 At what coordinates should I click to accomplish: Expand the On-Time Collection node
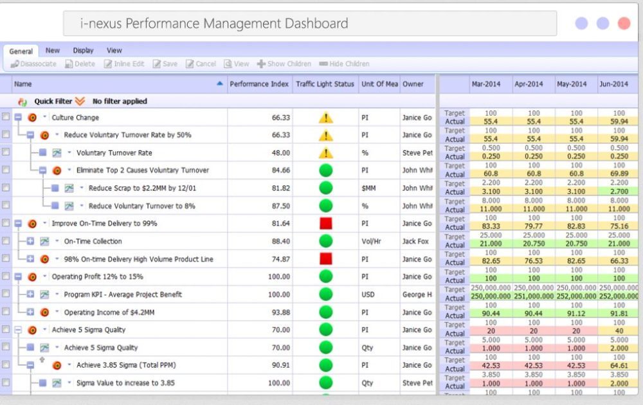coord(30,241)
